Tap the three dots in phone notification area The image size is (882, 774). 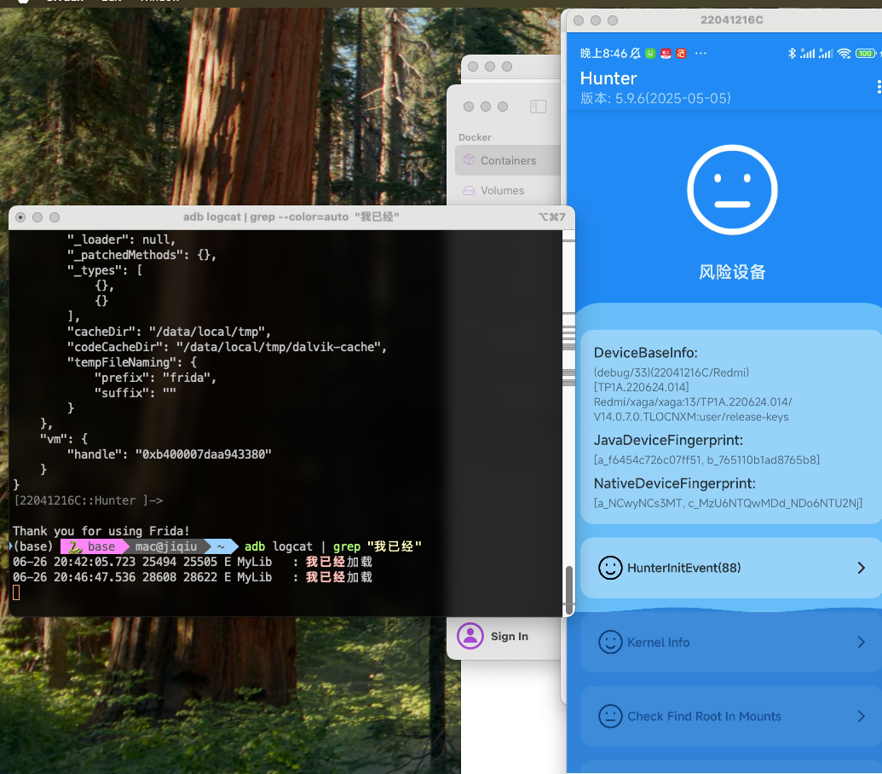click(x=700, y=53)
